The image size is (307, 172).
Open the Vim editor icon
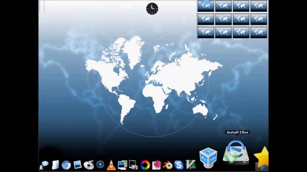pos(191,164)
